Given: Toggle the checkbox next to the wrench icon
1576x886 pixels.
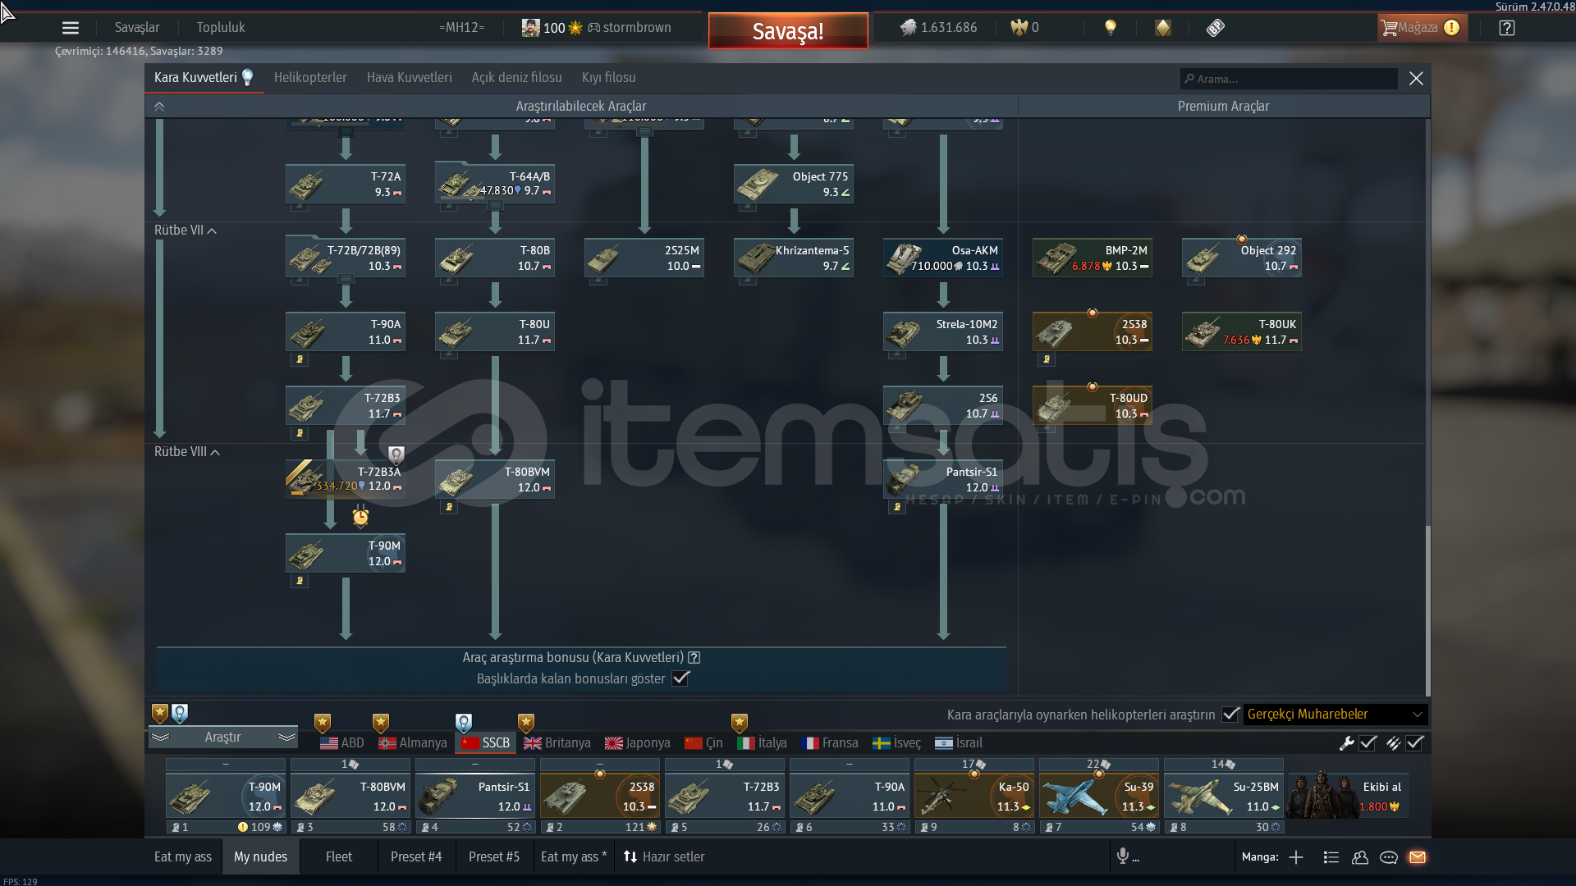Looking at the screenshot, I should coord(1368,743).
